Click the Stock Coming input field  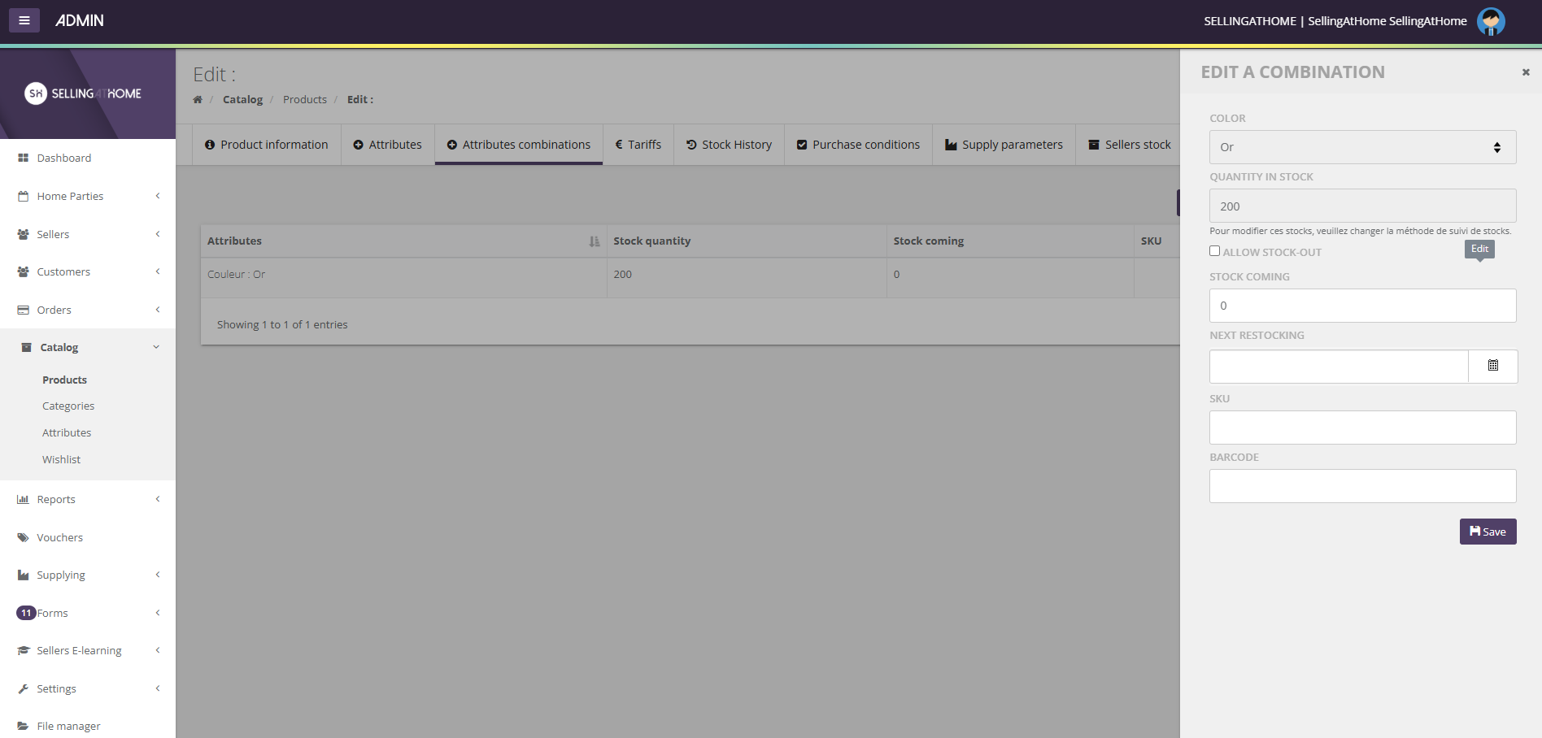click(1362, 306)
